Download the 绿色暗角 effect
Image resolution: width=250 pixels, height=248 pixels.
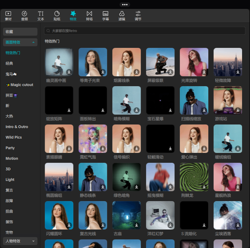[x=137, y=187]
